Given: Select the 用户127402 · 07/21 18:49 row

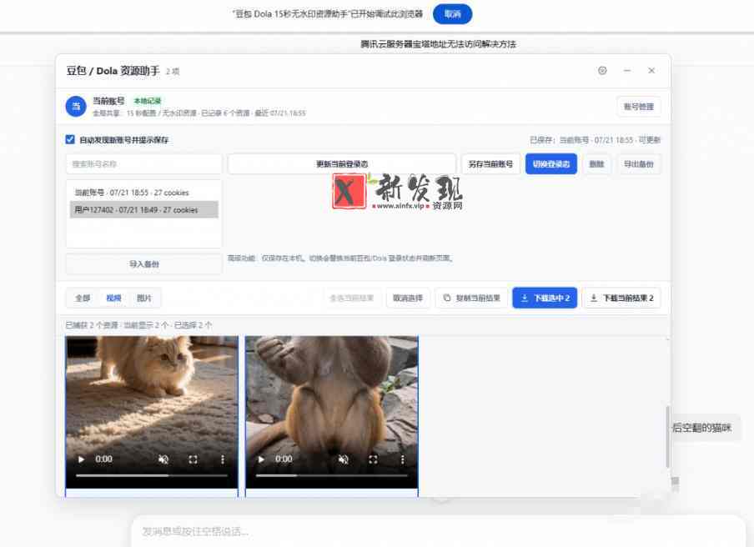Looking at the screenshot, I should (143, 209).
